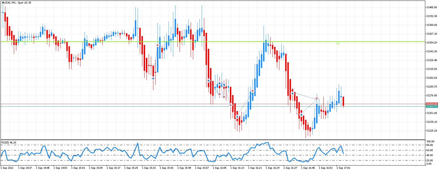Image resolution: width=441 pixels, height=171 pixels.
Task: Click time label 1 Sep 15:33
Action: point(149,168)
